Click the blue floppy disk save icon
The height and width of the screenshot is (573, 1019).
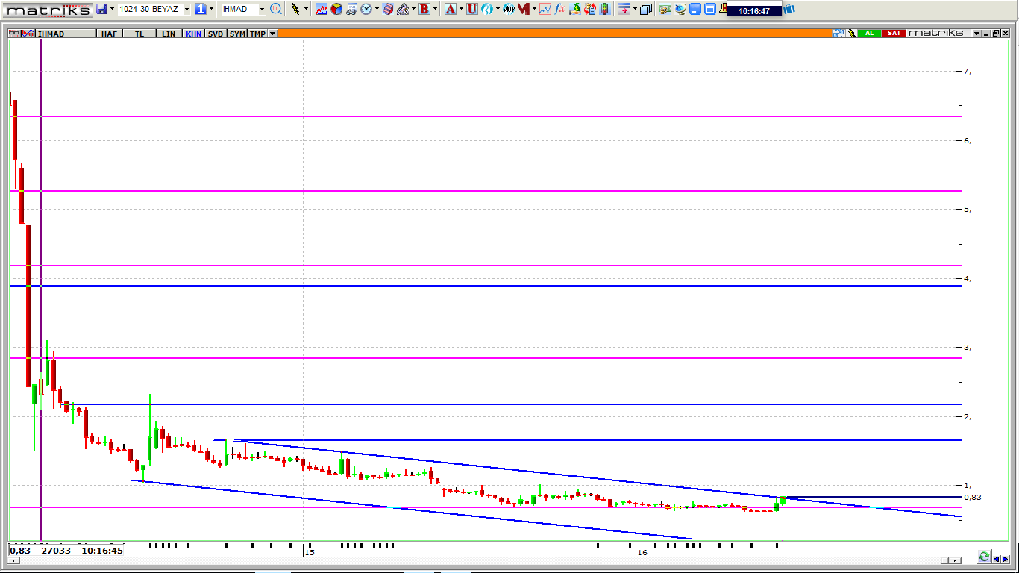(101, 9)
